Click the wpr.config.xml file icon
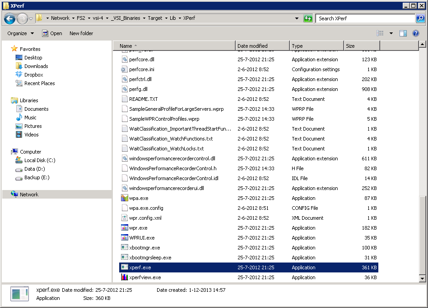Screen dimensions: 428x308 (x=125, y=218)
